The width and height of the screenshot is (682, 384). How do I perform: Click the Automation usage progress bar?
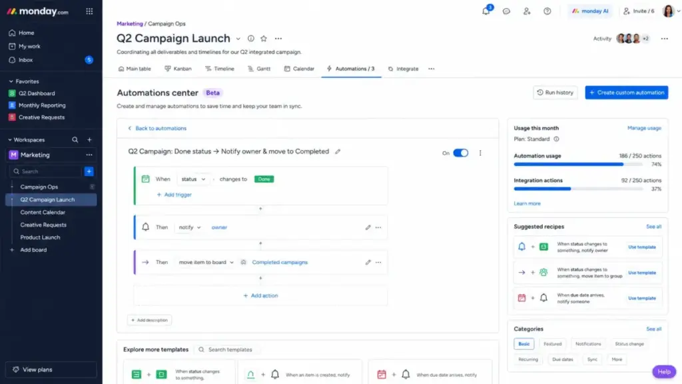577,164
